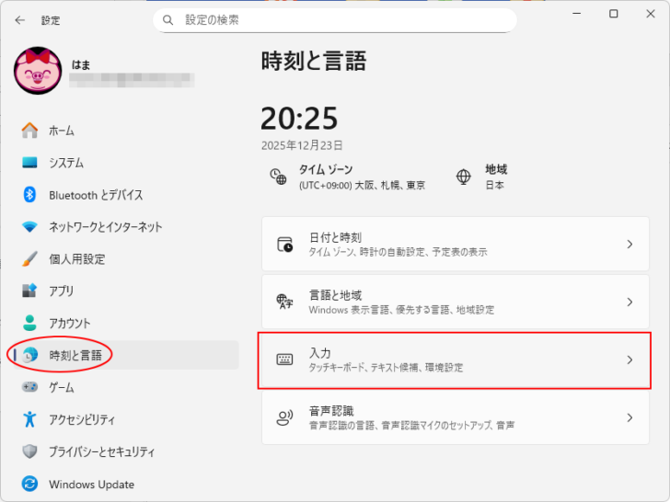670x502 pixels.
Task: Open アプリ in the sidebar
Action: (125, 291)
